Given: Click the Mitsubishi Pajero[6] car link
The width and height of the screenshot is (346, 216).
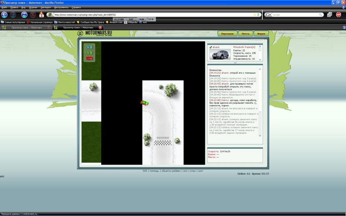Looking at the screenshot, I should click(x=244, y=47).
